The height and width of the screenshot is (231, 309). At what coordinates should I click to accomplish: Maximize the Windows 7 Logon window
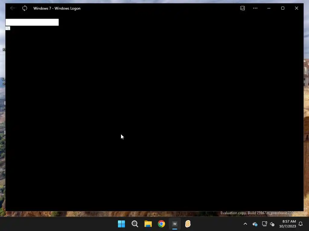click(x=282, y=8)
